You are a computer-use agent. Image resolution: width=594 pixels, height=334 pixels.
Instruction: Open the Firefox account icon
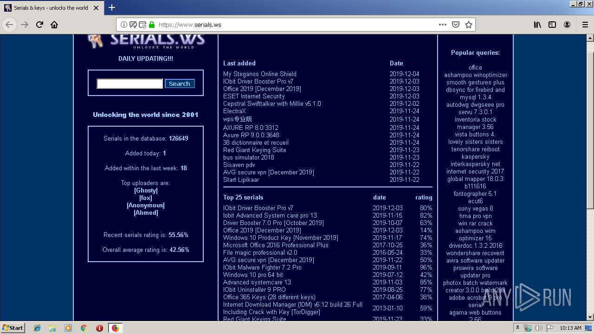tap(567, 25)
